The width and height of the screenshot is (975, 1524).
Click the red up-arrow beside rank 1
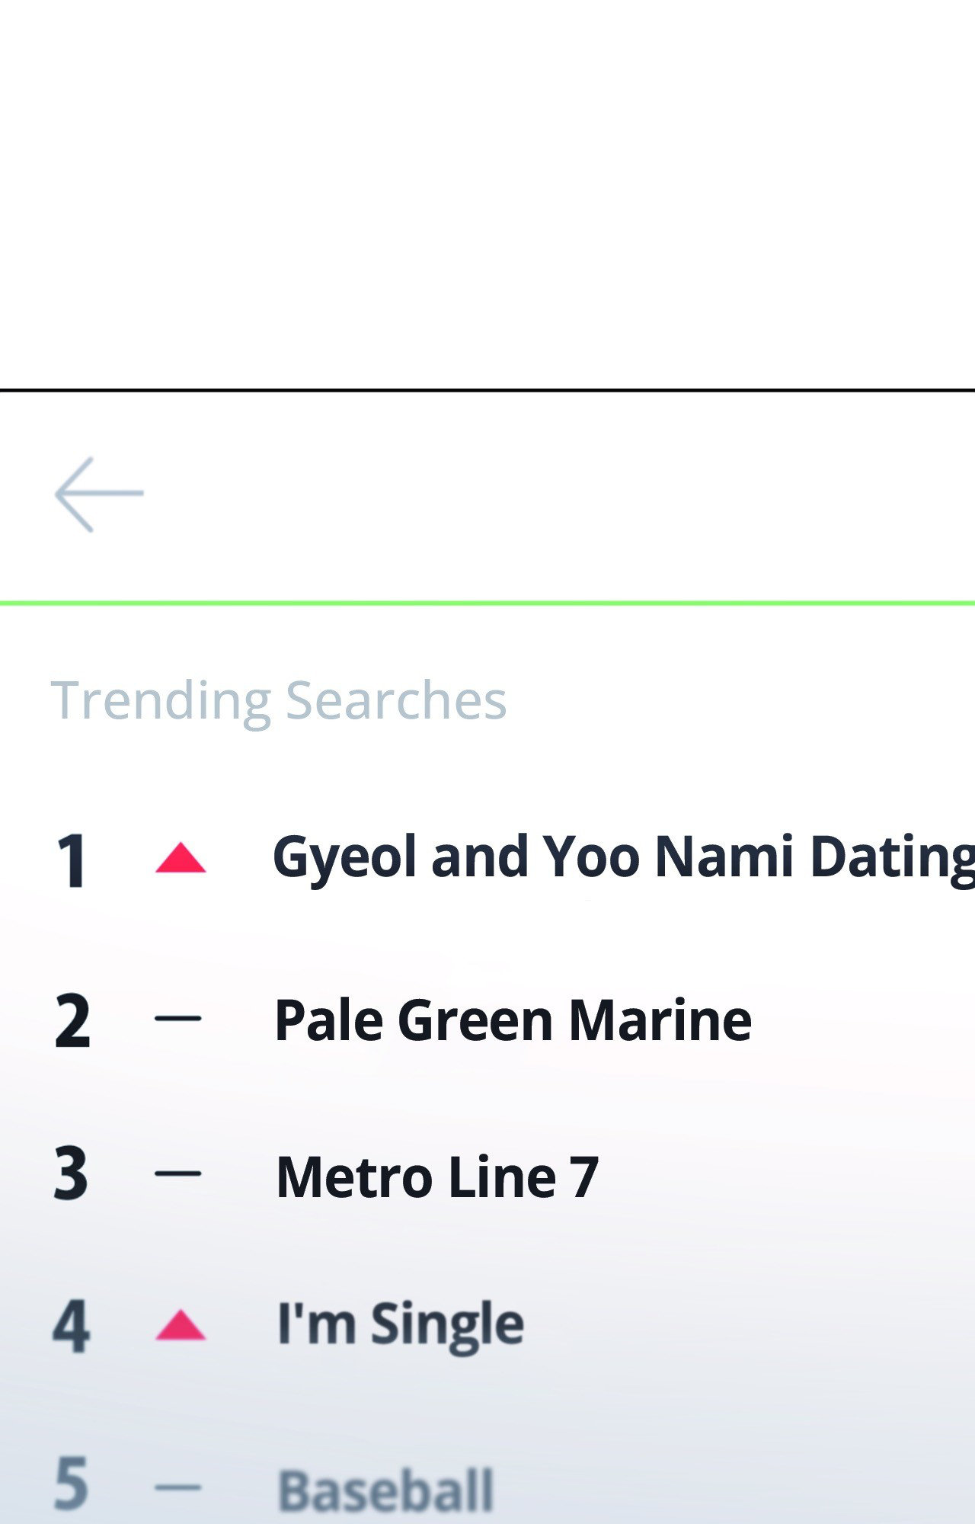[181, 858]
